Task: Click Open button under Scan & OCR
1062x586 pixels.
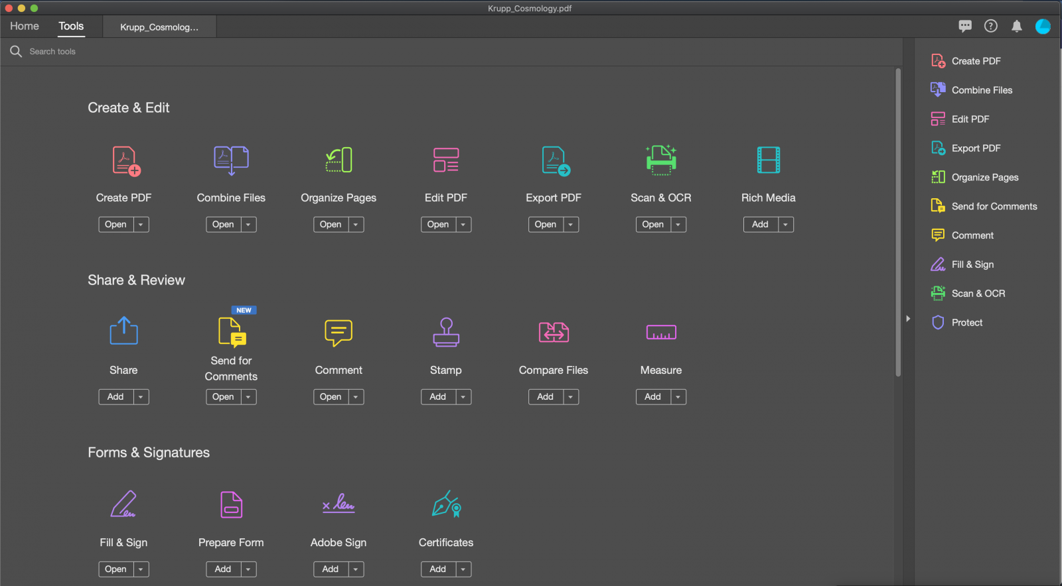Action: click(653, 225)
